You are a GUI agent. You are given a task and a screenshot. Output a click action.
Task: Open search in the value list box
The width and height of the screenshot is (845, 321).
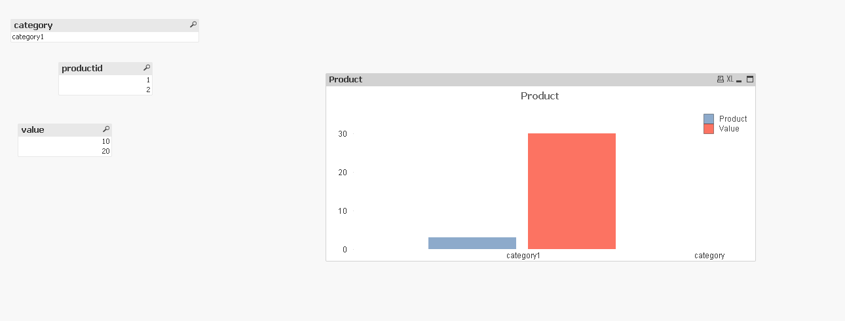(x=106, y=129)
